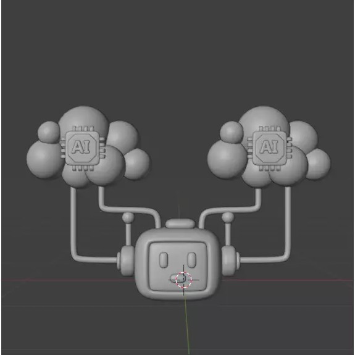Select the AI chip on the left cloud
This screenshot has height=355, width=355.
pyautogui.click(x=83, y=149)
